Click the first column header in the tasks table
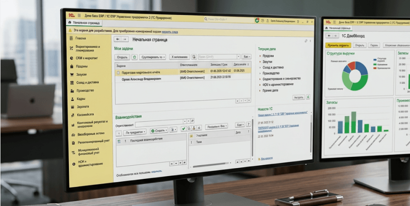 [x=147, y=66]
